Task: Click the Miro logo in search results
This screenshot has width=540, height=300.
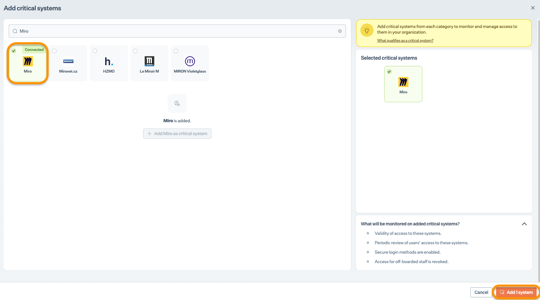Action: 28,61
